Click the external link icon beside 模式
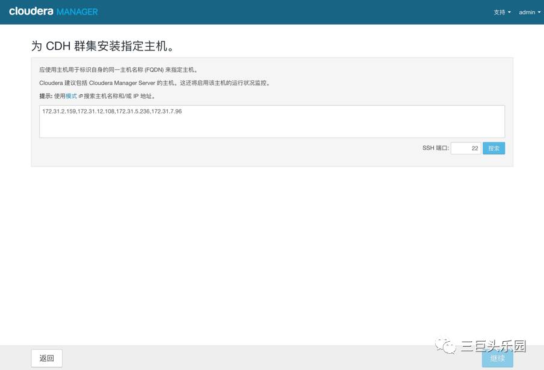The width and height of the screenshot is (544, 370). pos(81,96)
